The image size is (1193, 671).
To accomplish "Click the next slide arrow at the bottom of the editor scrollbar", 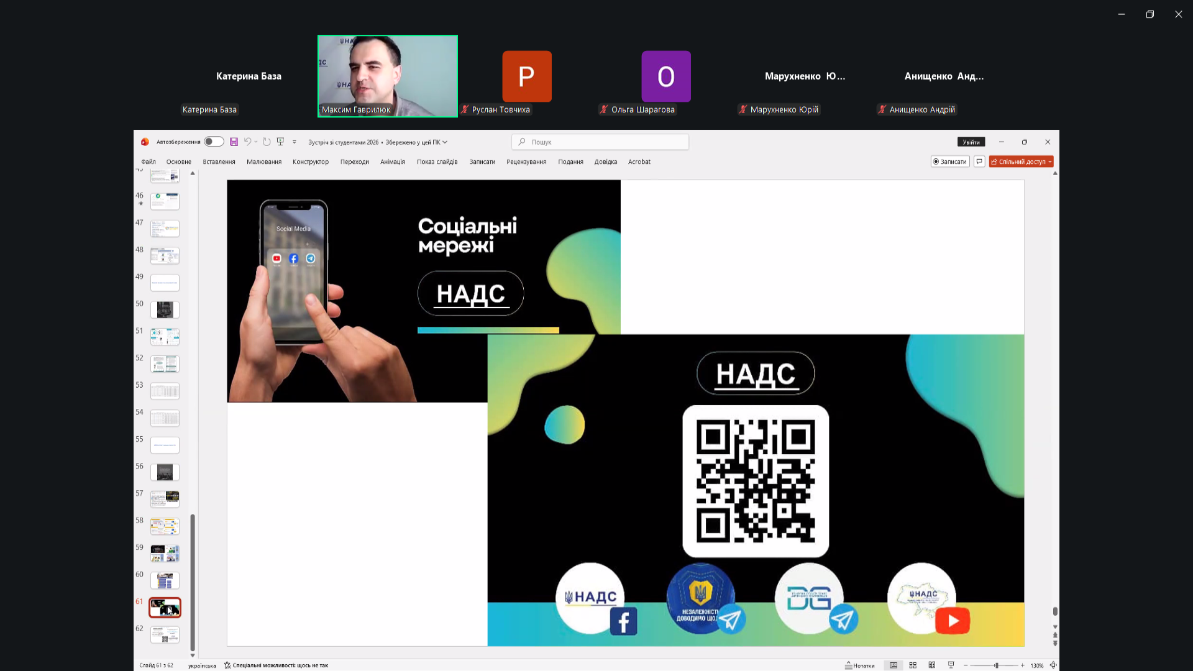I will [1055, 643].
